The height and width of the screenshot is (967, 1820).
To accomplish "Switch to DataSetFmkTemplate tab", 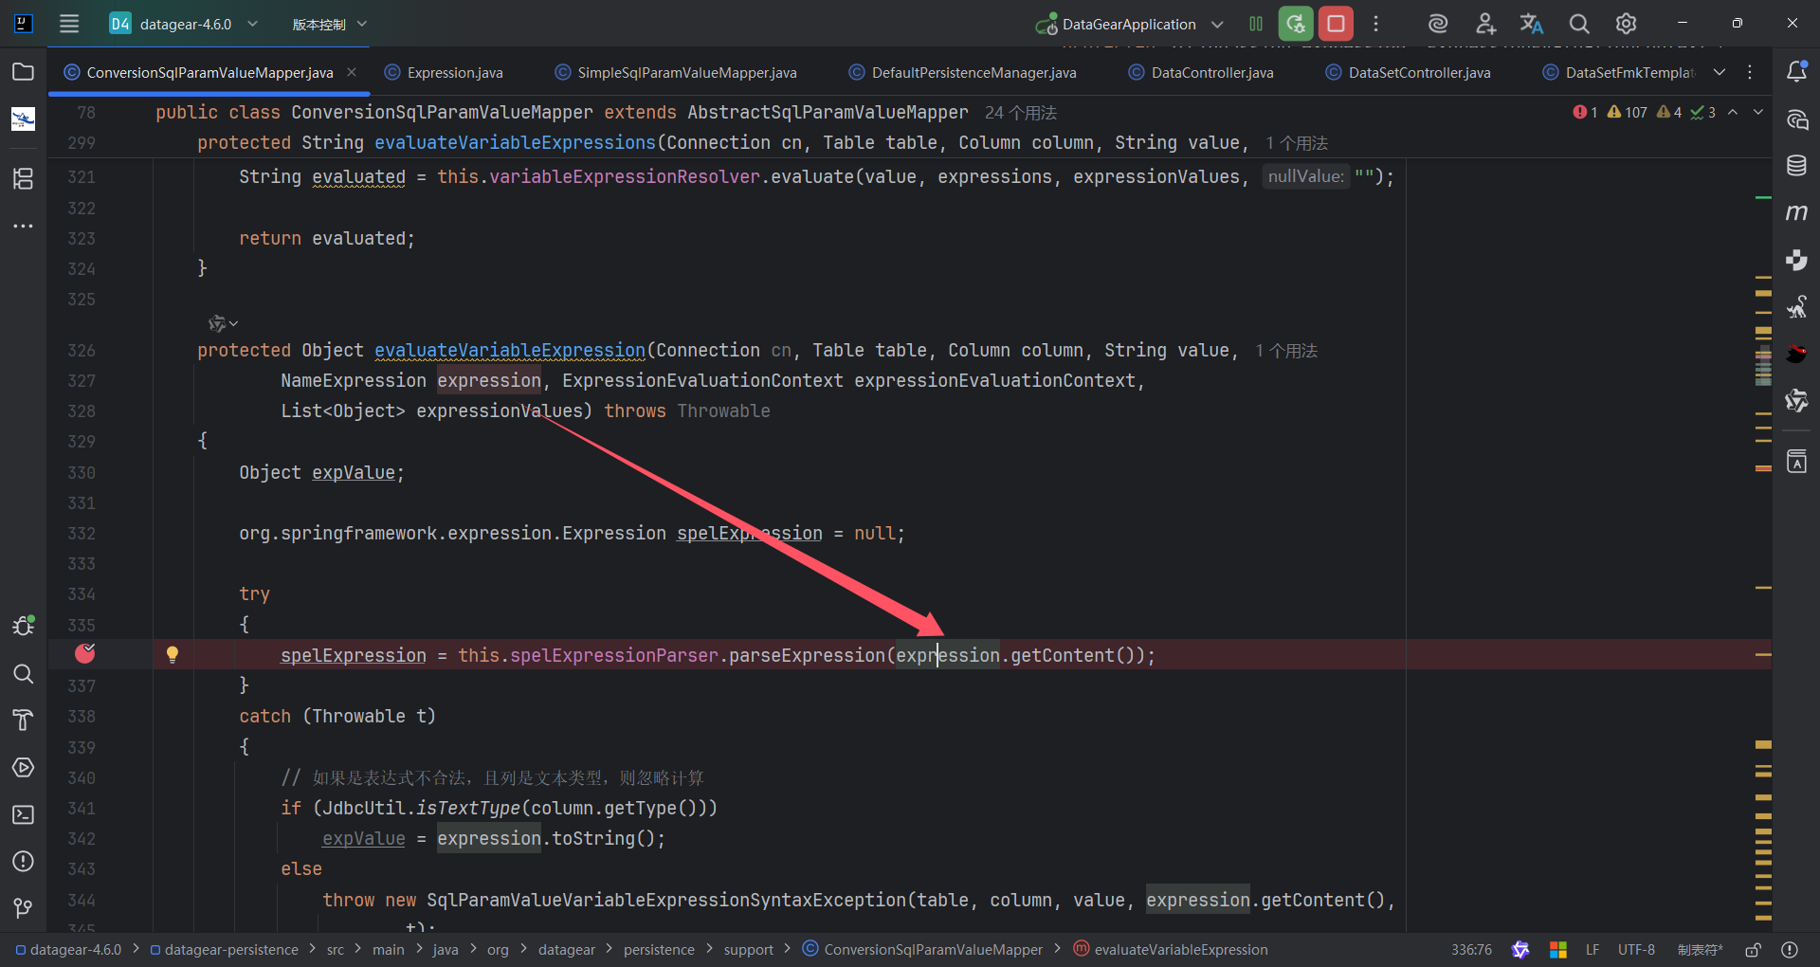I will (x=1617, y=72).
